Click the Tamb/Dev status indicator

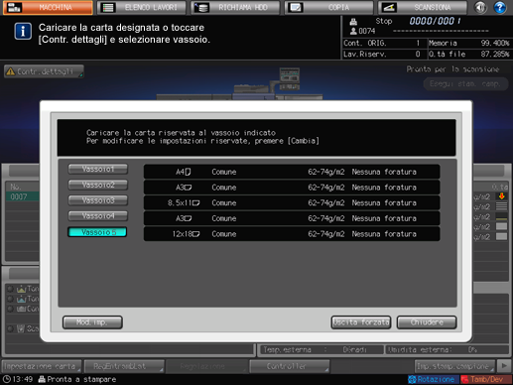[485, 379]
